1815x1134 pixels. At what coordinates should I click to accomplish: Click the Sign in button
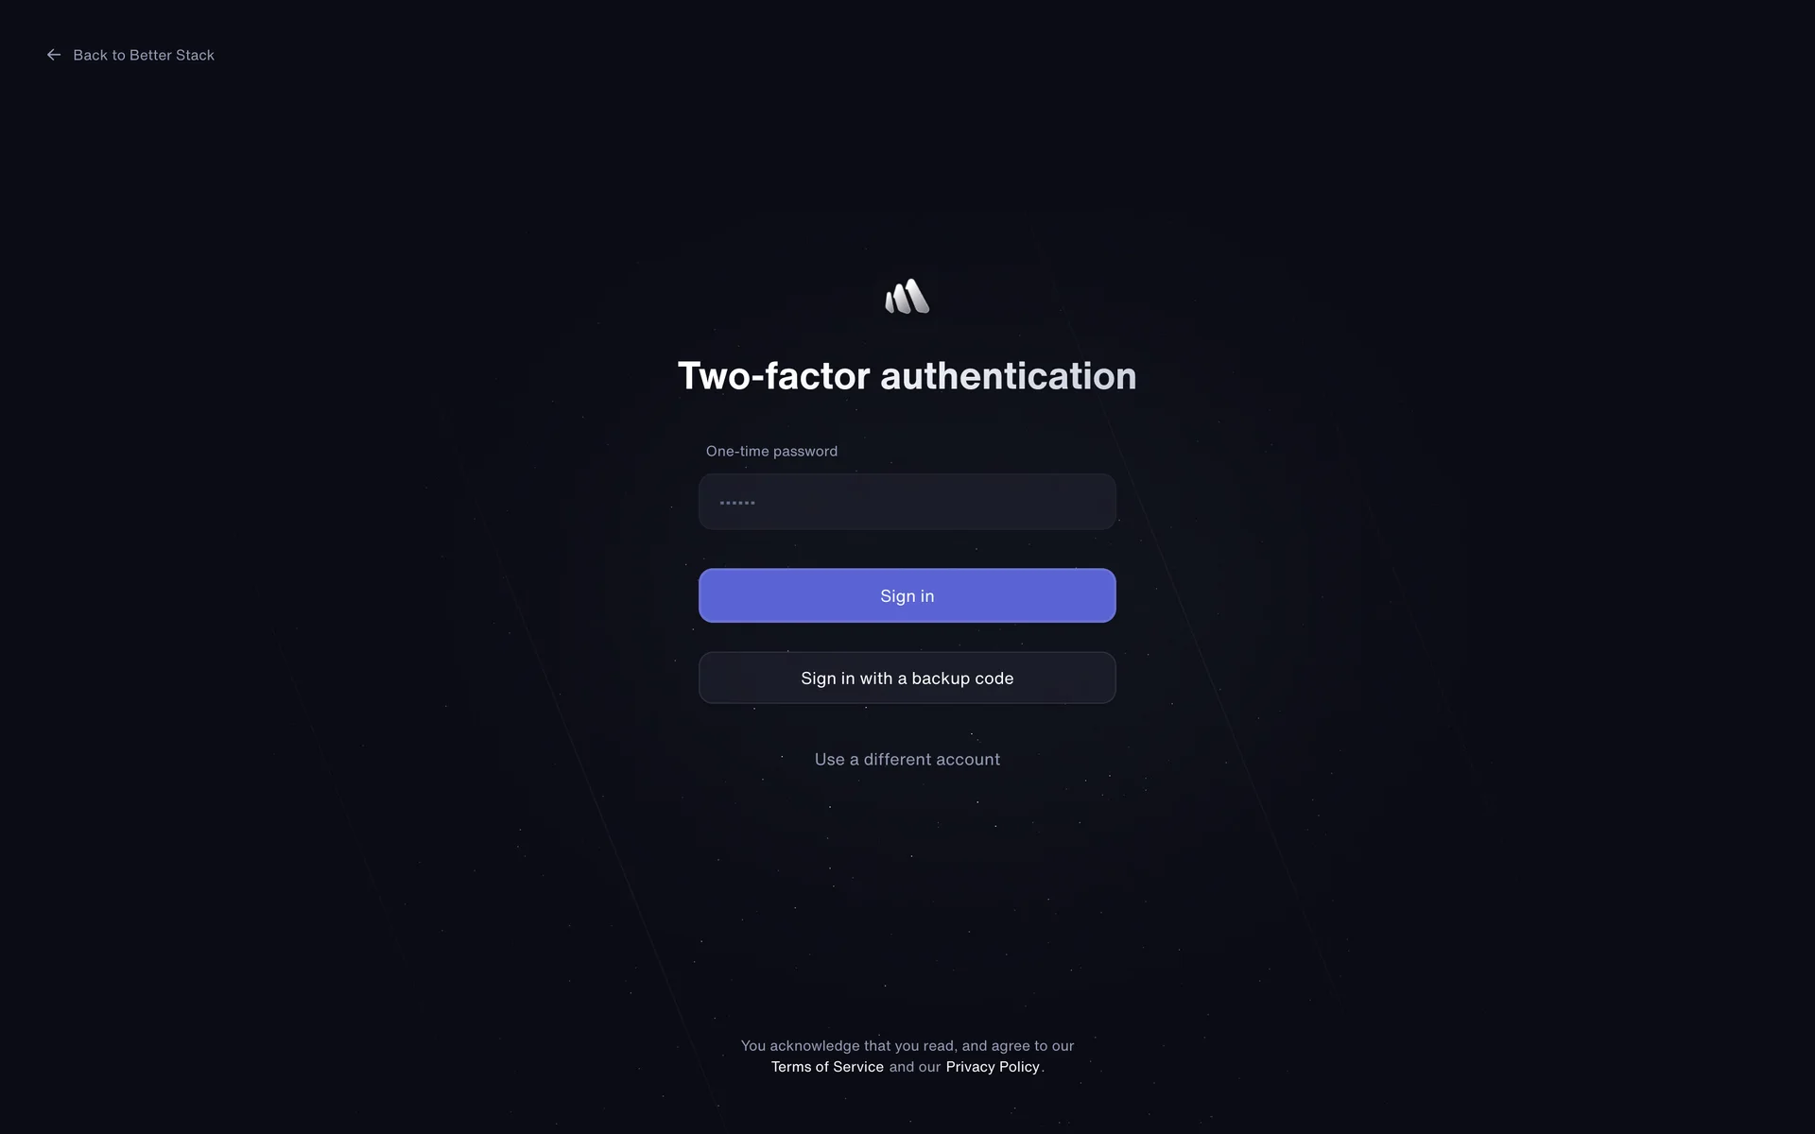point(907,595)
